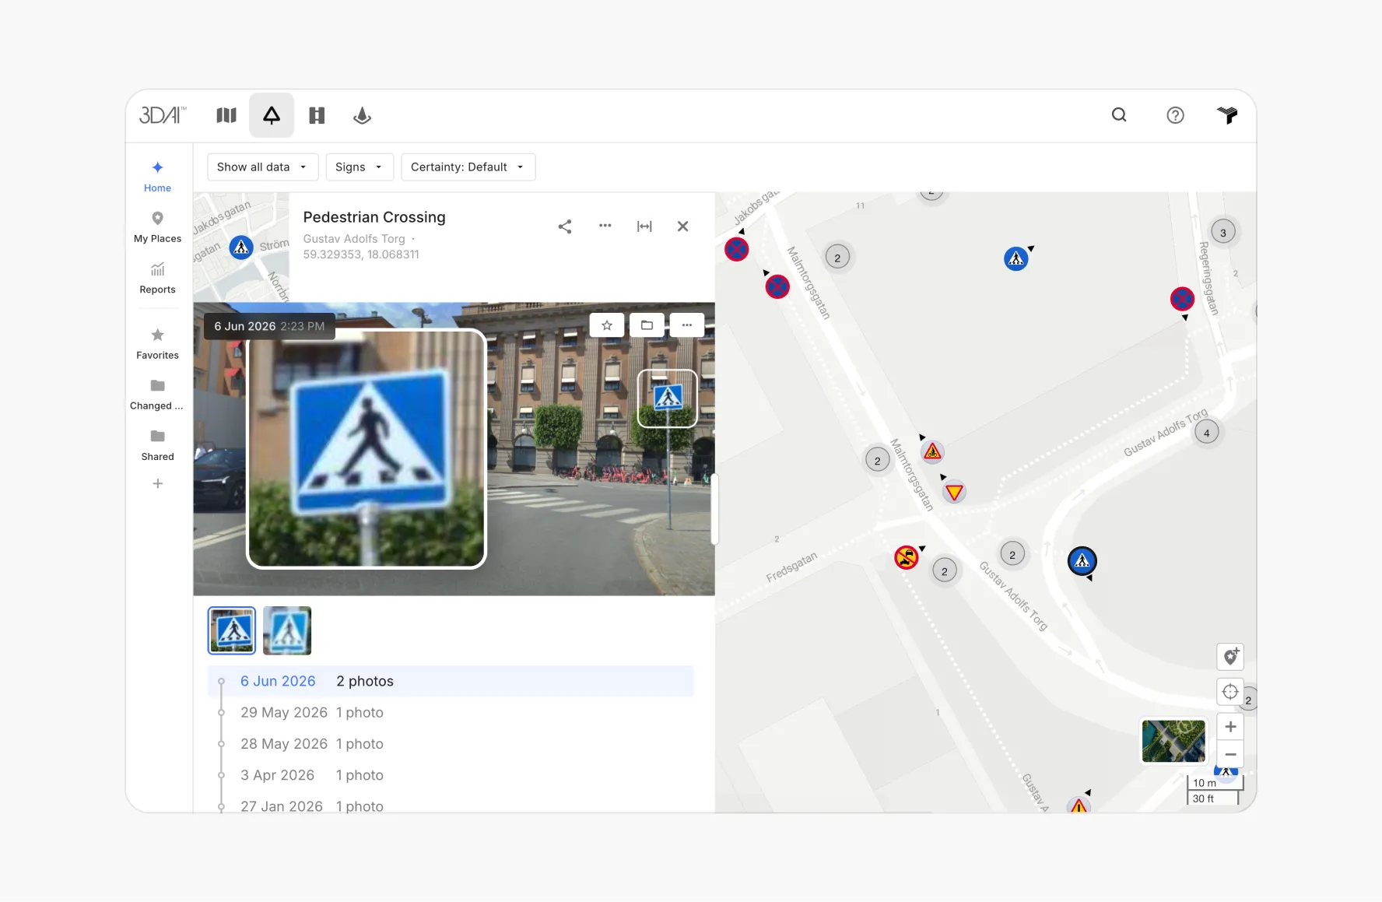Open the road segments tool icon
Screen dimensions: 1382x902
coord(317,115)
